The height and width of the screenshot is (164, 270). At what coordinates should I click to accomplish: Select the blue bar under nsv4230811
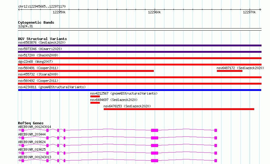click(x=140, y=90)
